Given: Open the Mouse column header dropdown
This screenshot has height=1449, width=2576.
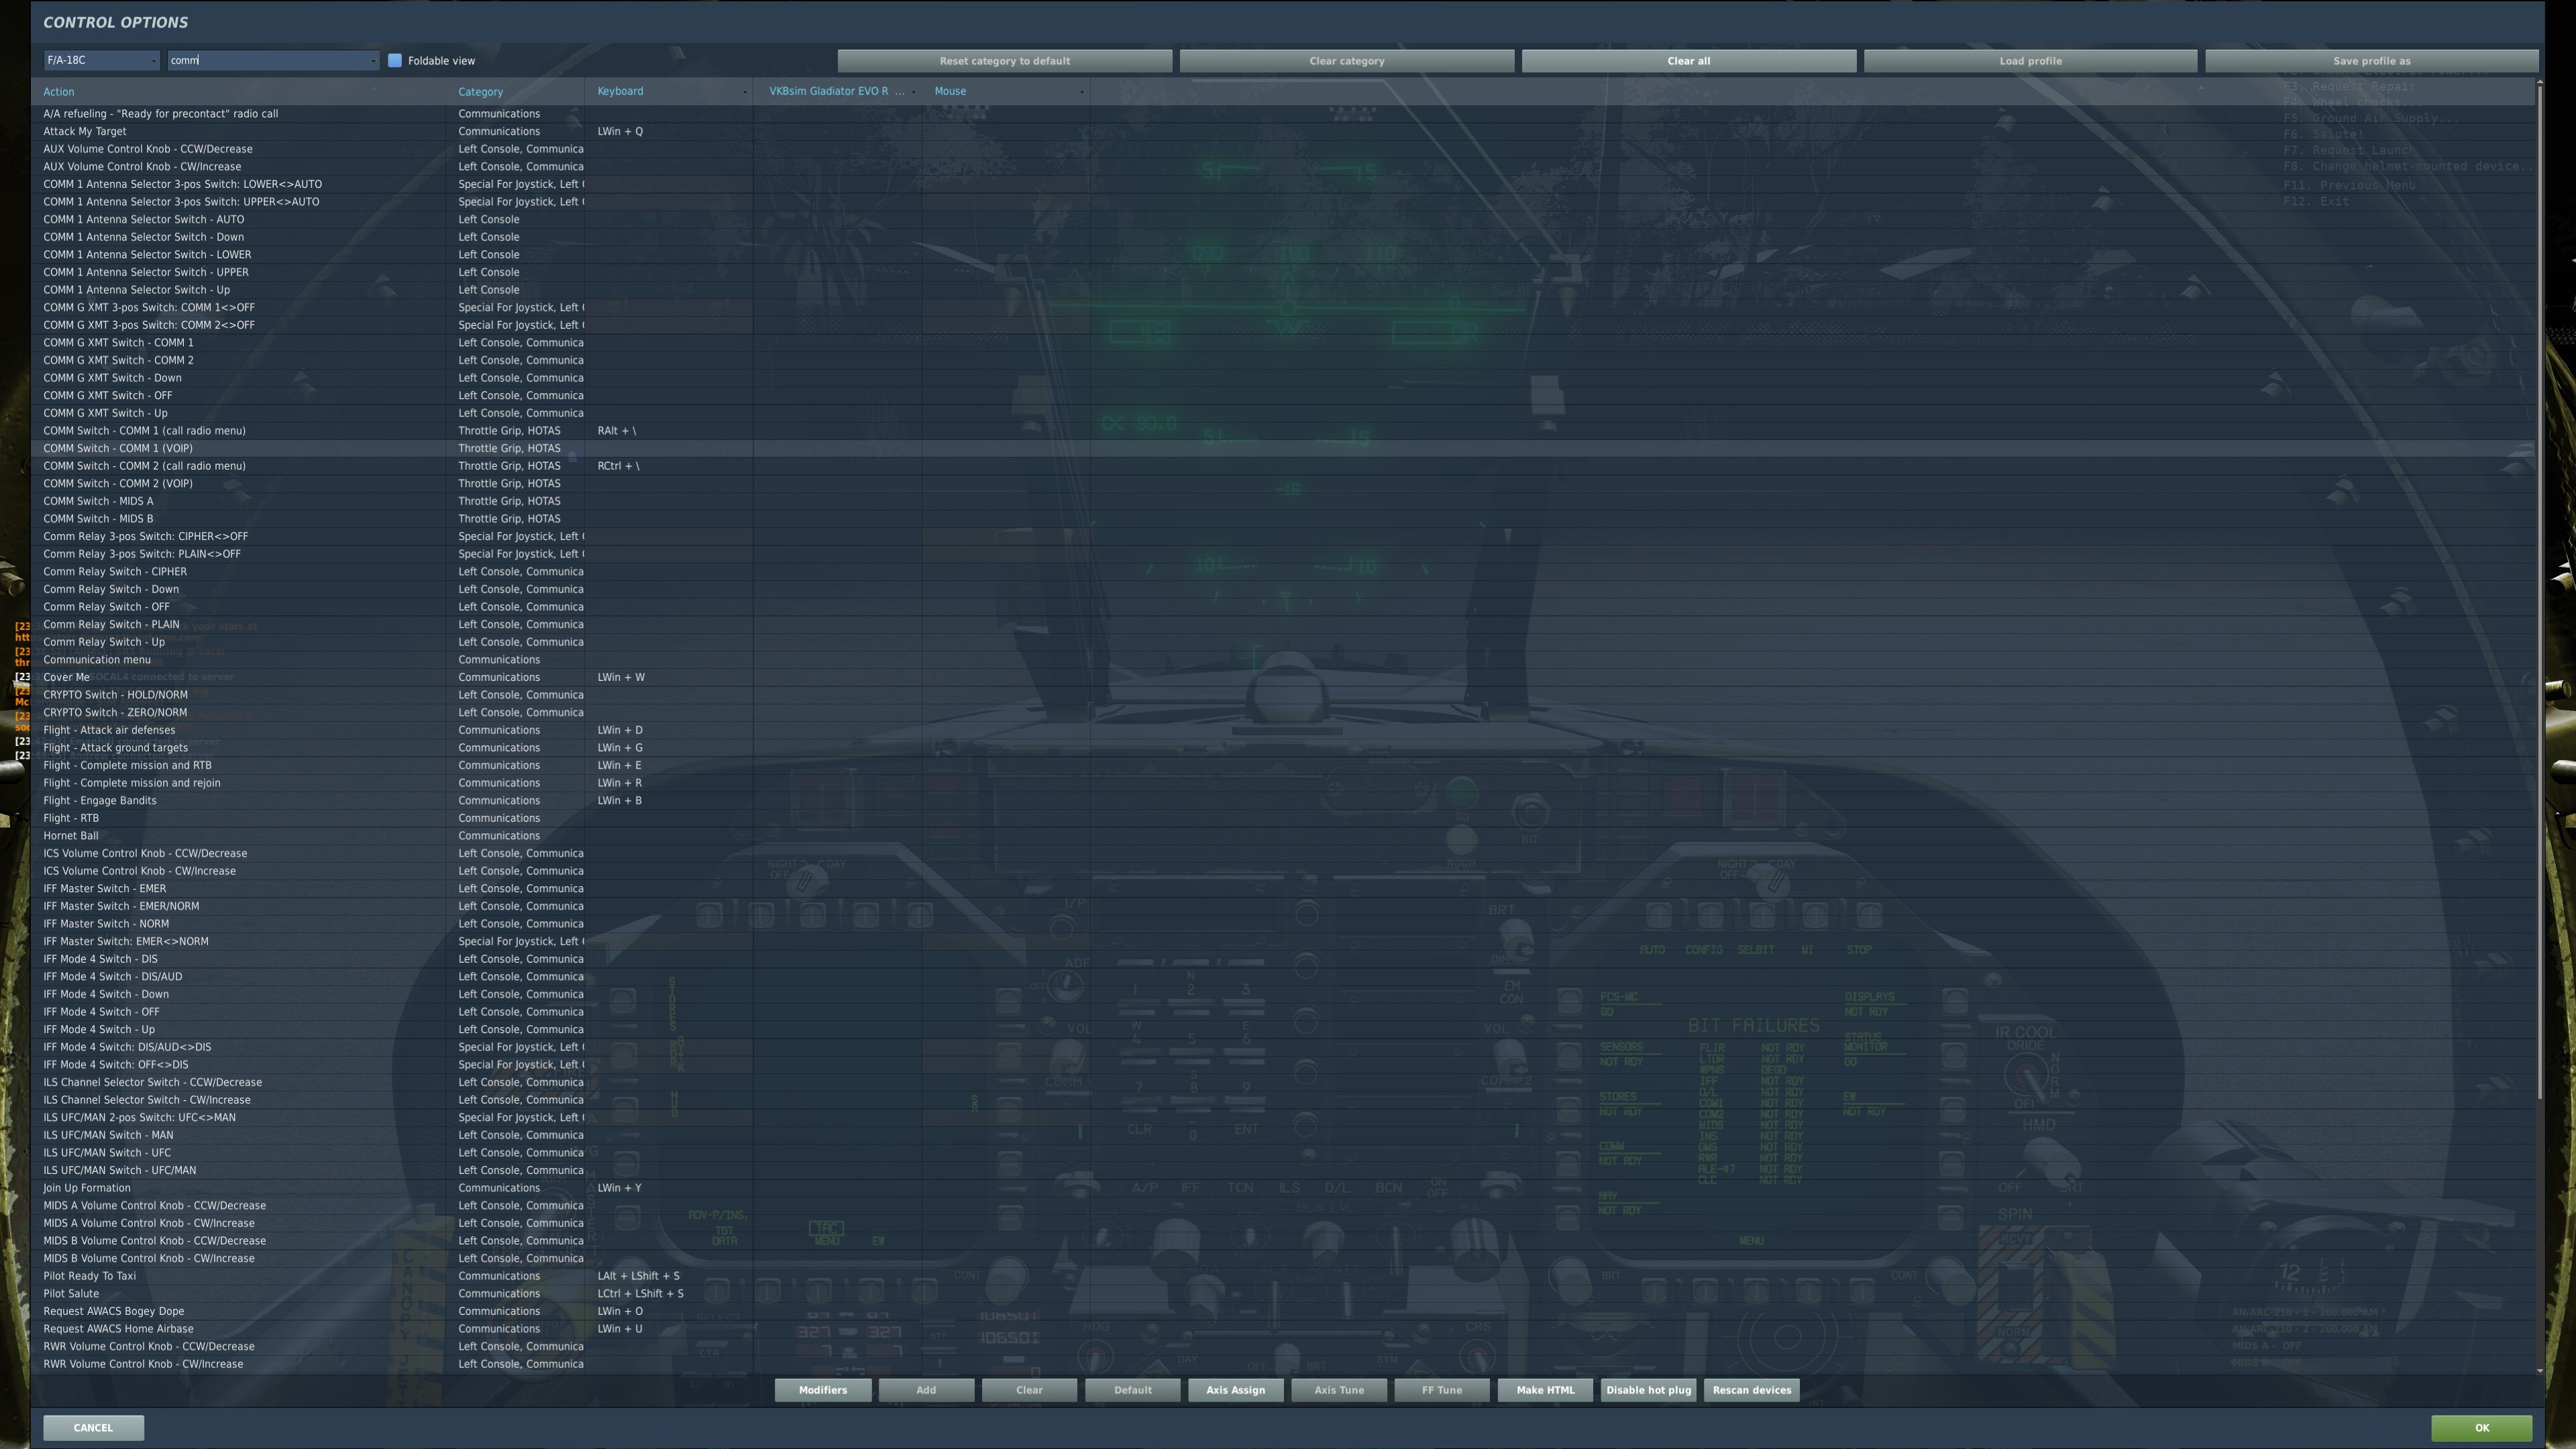Looking at the screenshot, I should click(x=1082, y=92).
